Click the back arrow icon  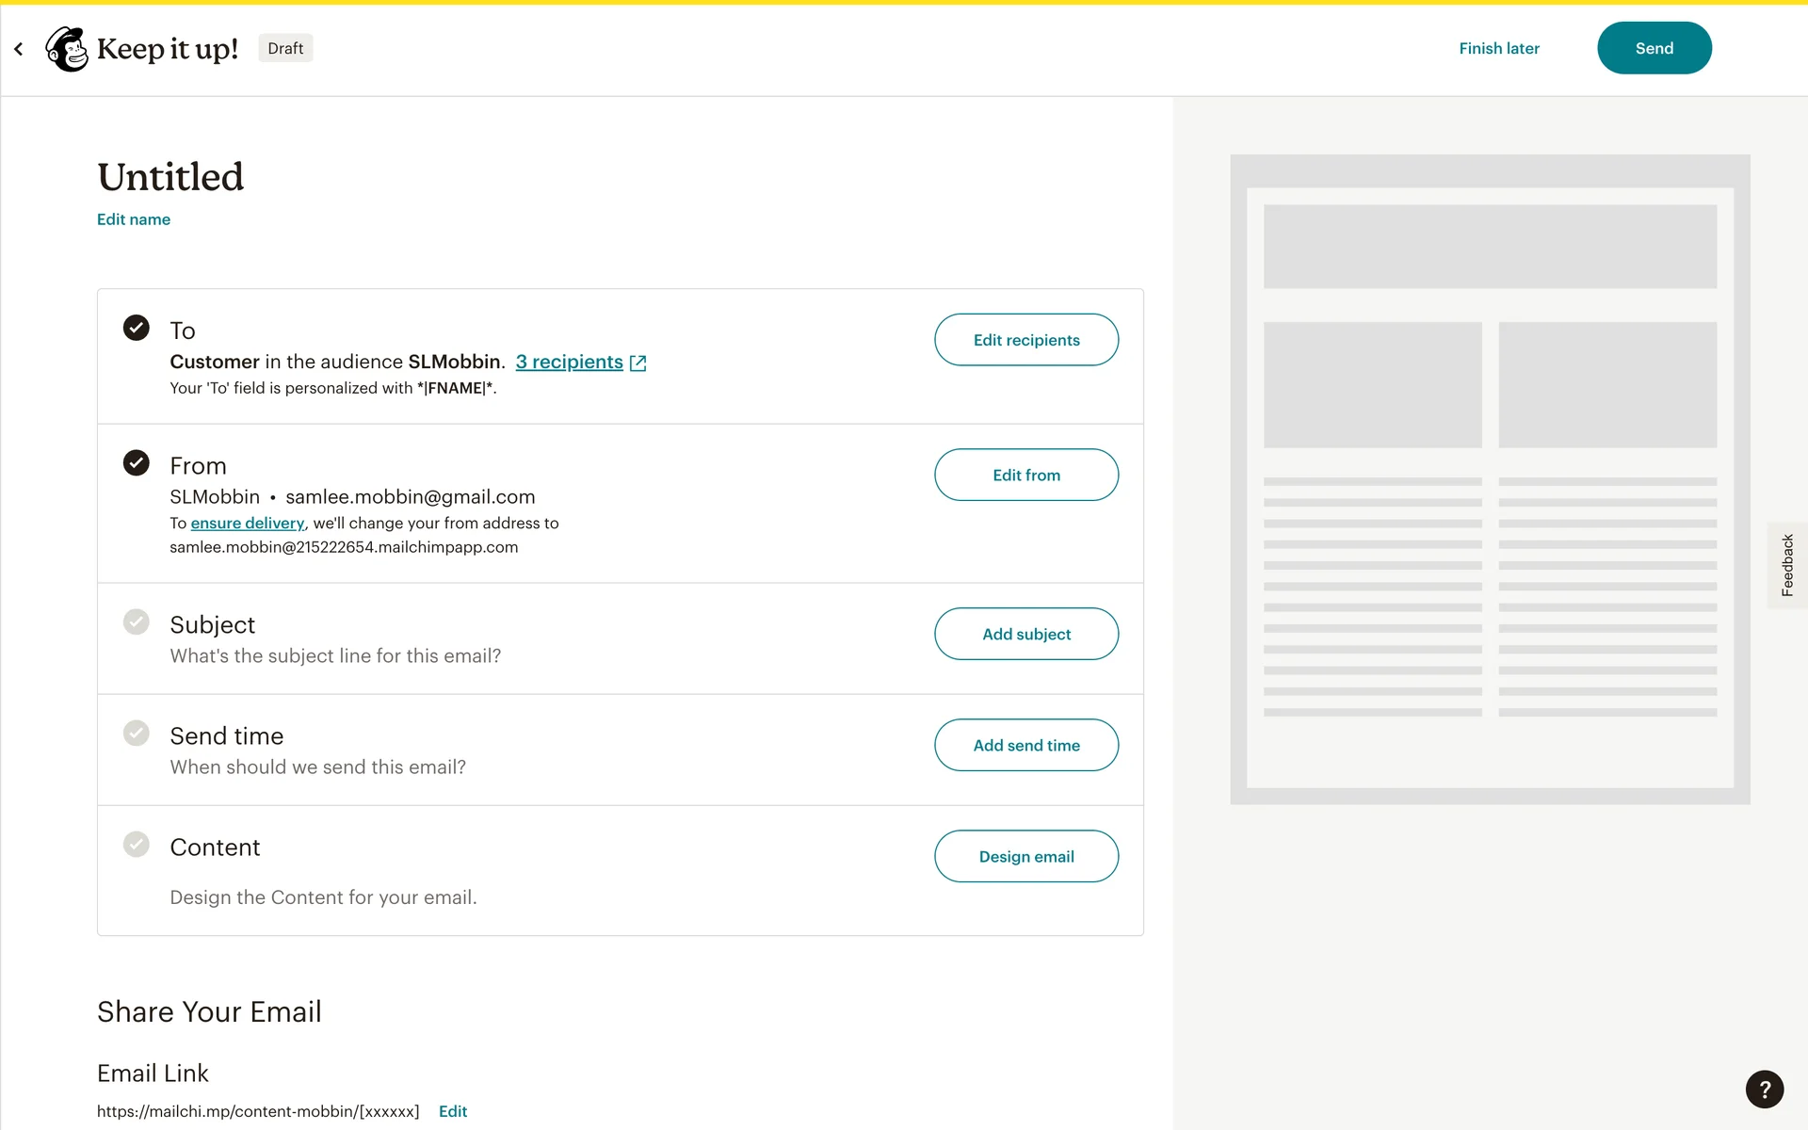coord(19,49)
